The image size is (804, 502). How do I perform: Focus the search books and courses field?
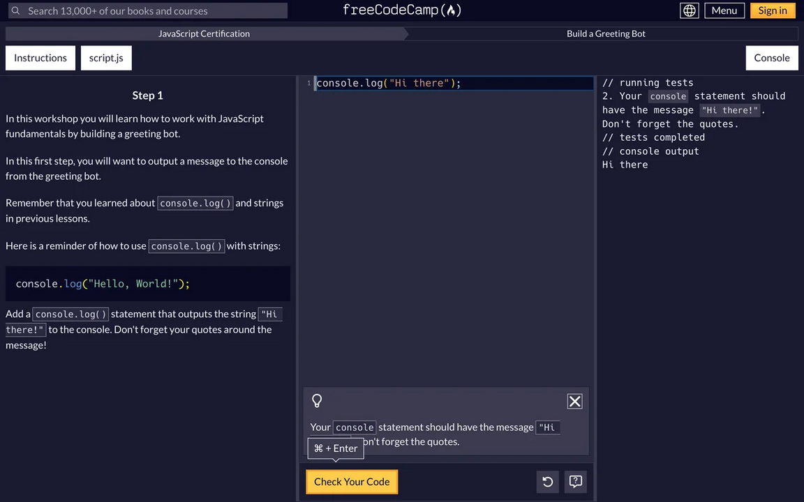tap(148, 10)
